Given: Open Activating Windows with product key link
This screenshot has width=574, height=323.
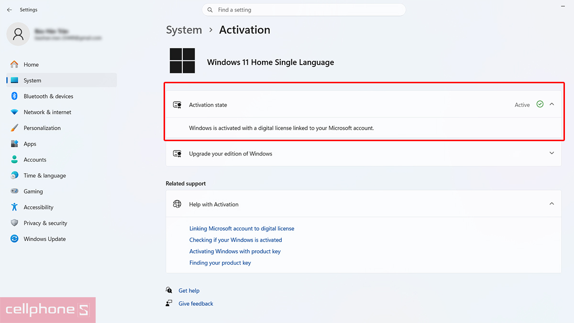Looking at the screenshot, I should 235,252.
